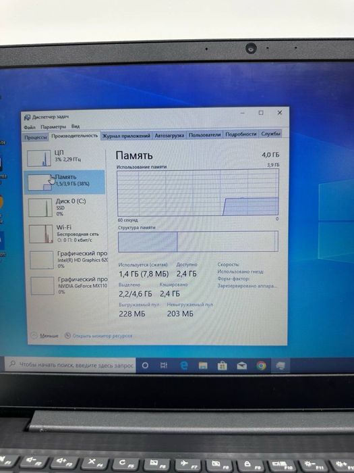Select the Память performance item

65,182
